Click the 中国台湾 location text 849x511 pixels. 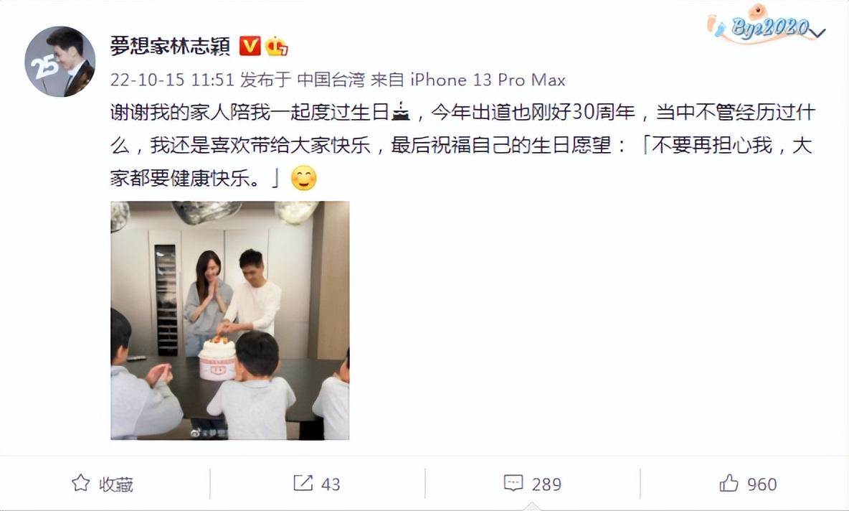(331, 80)
